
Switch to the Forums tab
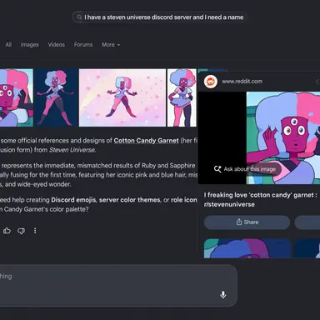tap(83, 44)
